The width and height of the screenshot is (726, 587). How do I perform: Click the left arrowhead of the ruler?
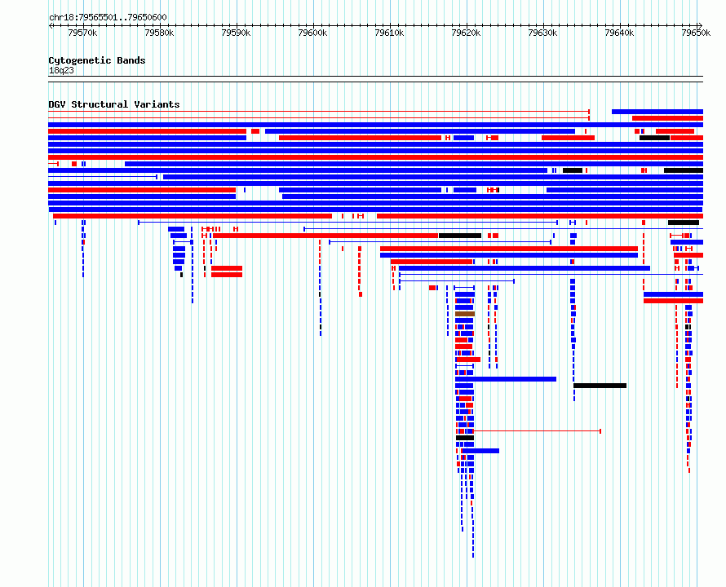point(51,25)
